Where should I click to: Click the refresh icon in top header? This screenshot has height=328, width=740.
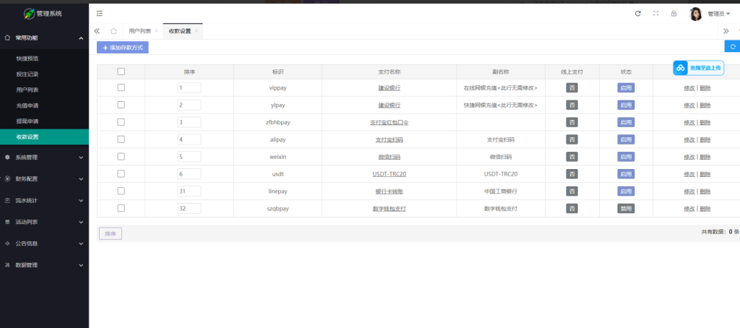pyautogui.click(x=638, y=14)
